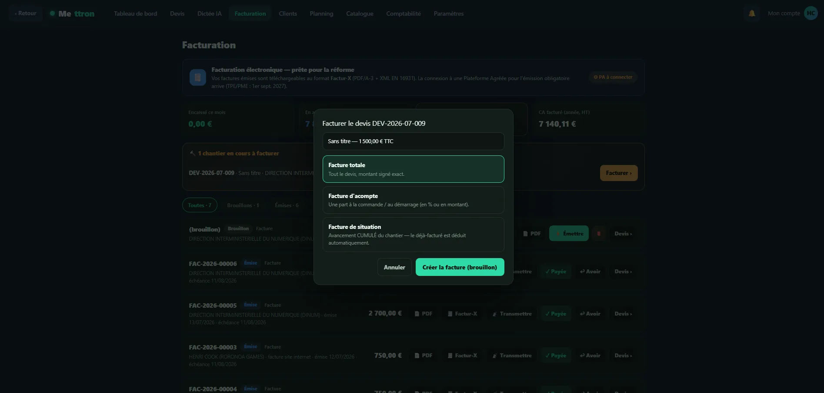Click Transmettre on FAC-2026-00003 row
Image resolution: width=824 pixels, height=393 pixels.
coord(512,356)
